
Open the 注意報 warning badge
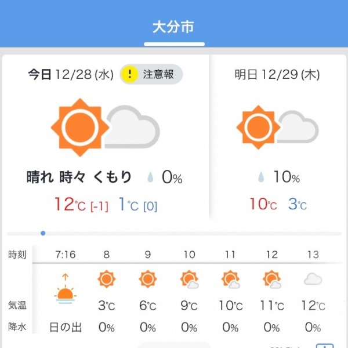click(151, 74)
